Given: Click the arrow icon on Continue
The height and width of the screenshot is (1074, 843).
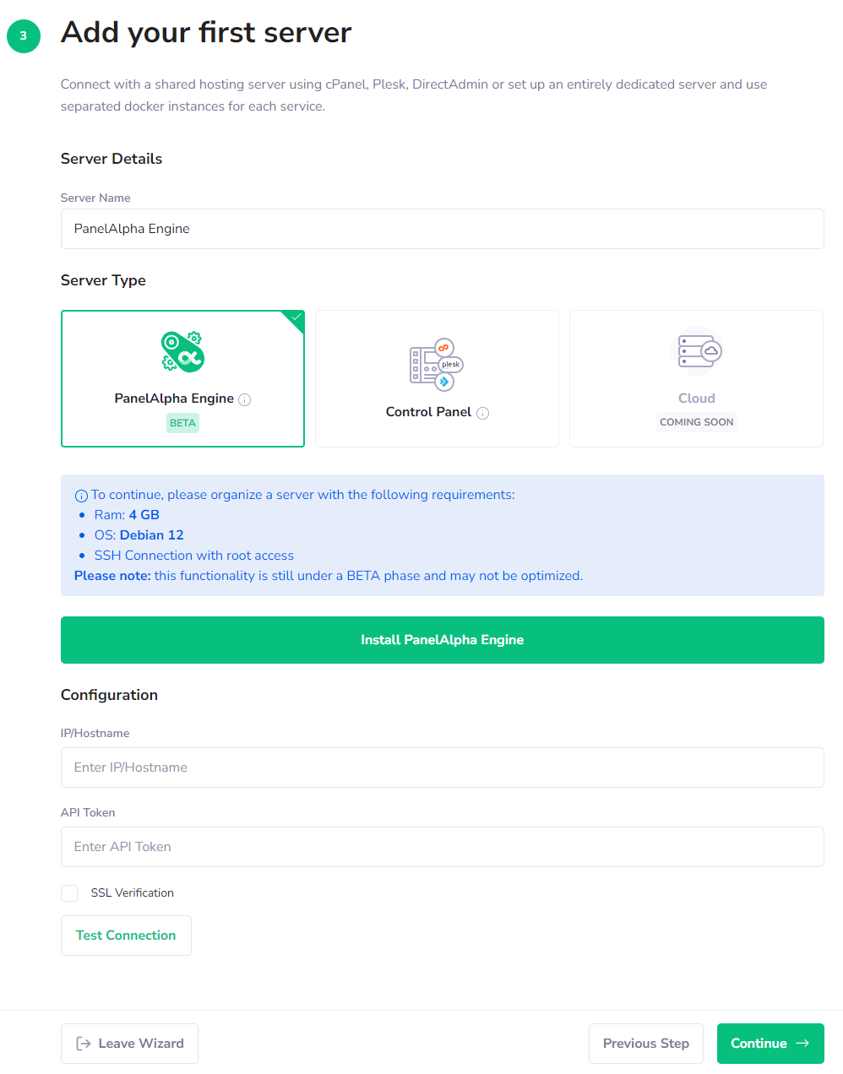Looking at the screenshot, I should 802,1044.
